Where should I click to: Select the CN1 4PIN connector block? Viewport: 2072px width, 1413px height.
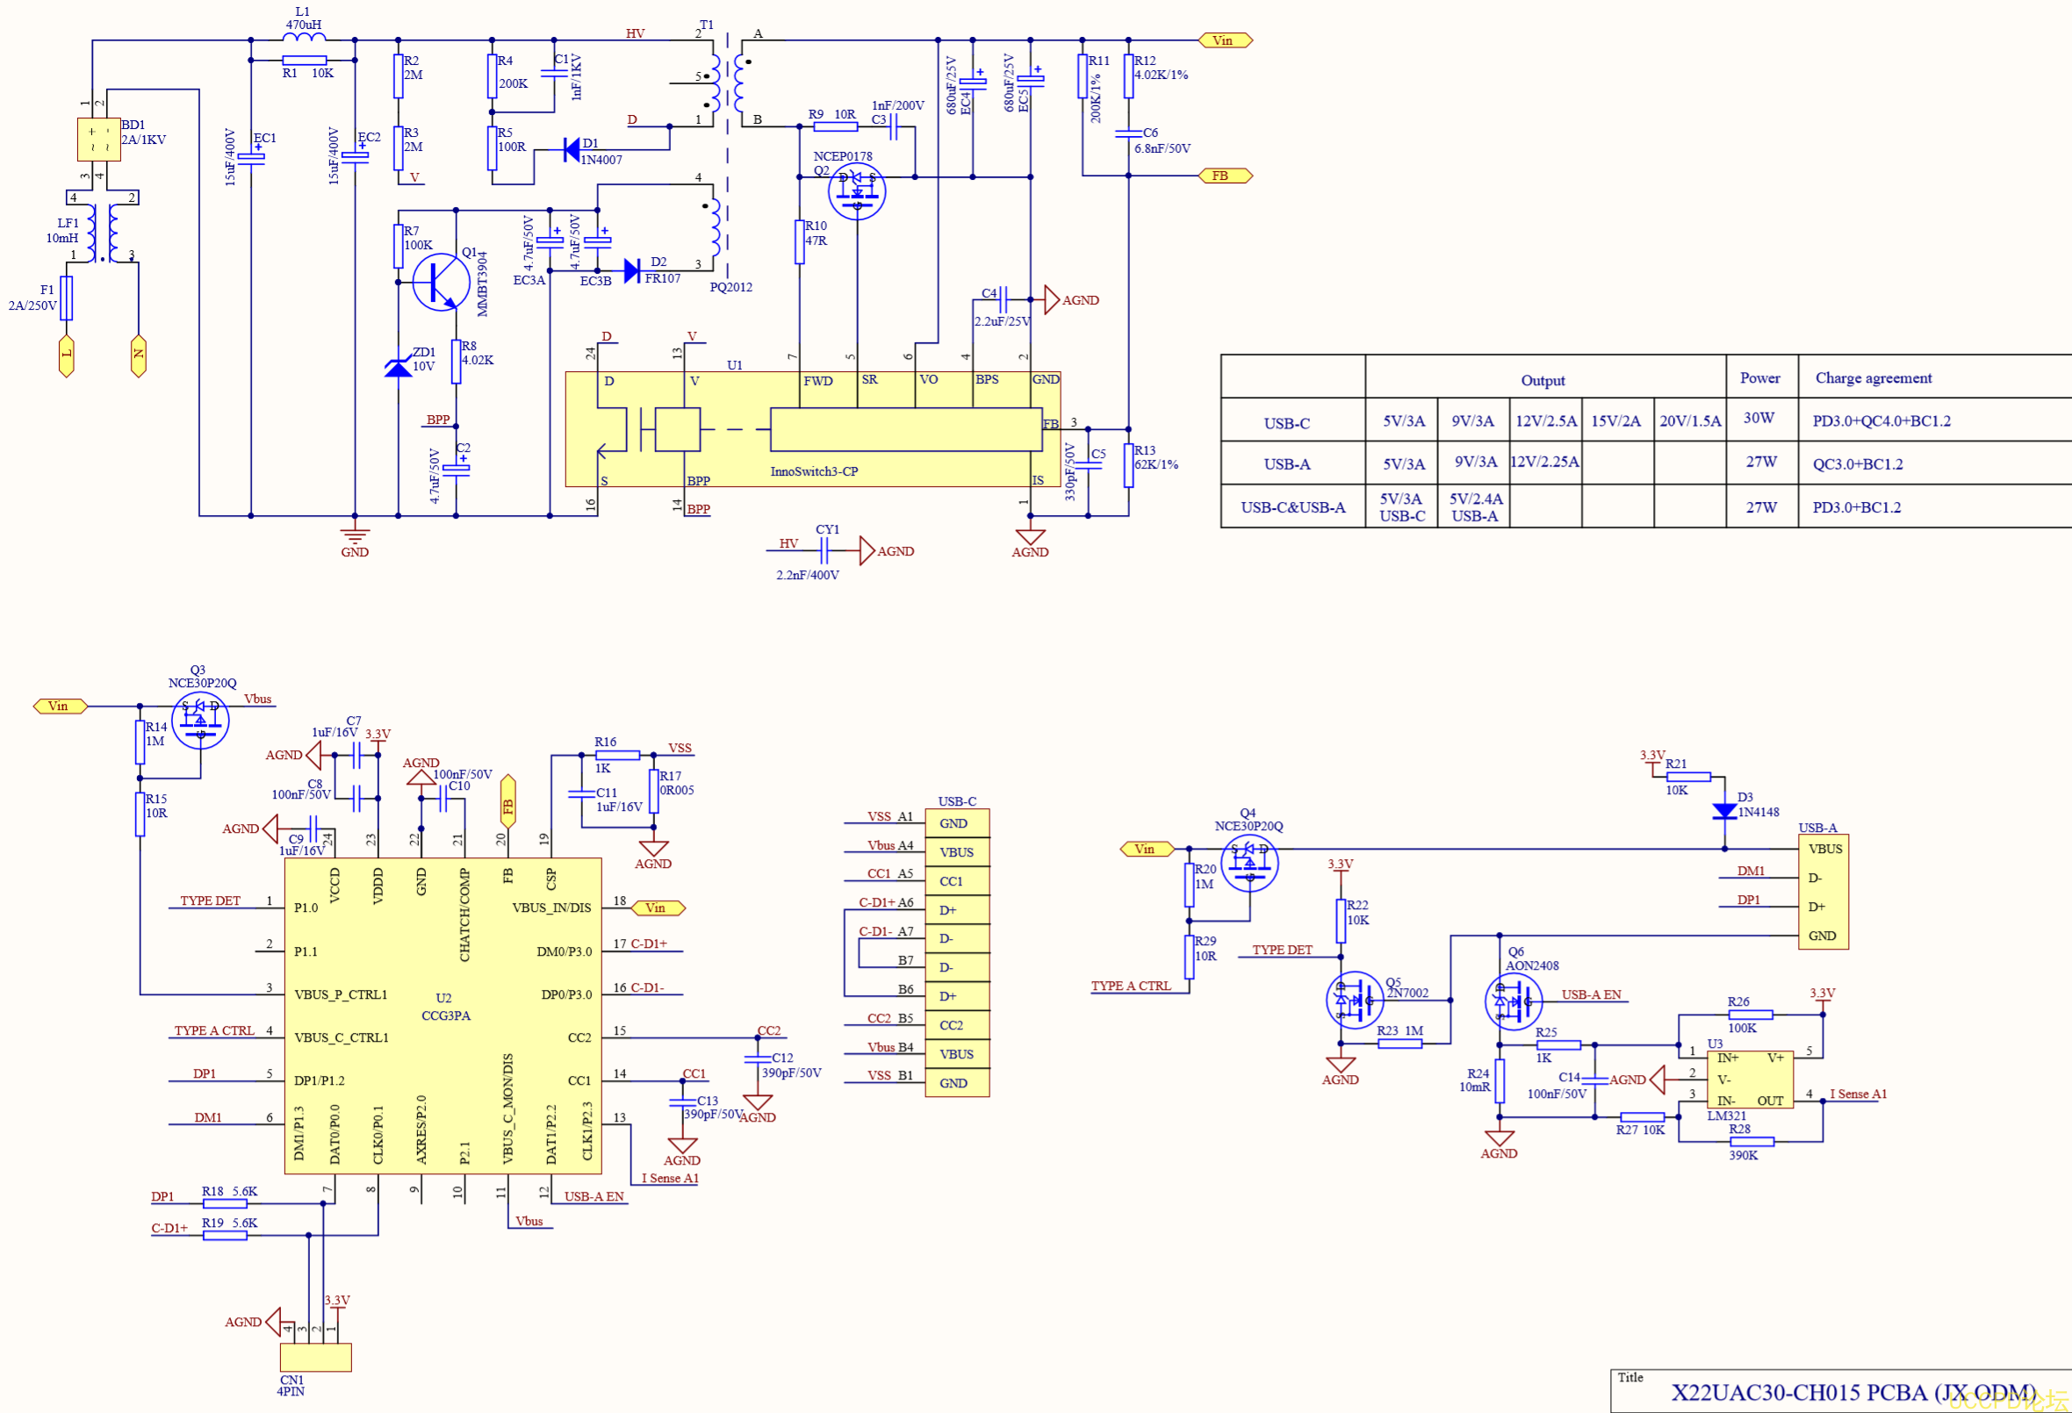point(315,1357)
